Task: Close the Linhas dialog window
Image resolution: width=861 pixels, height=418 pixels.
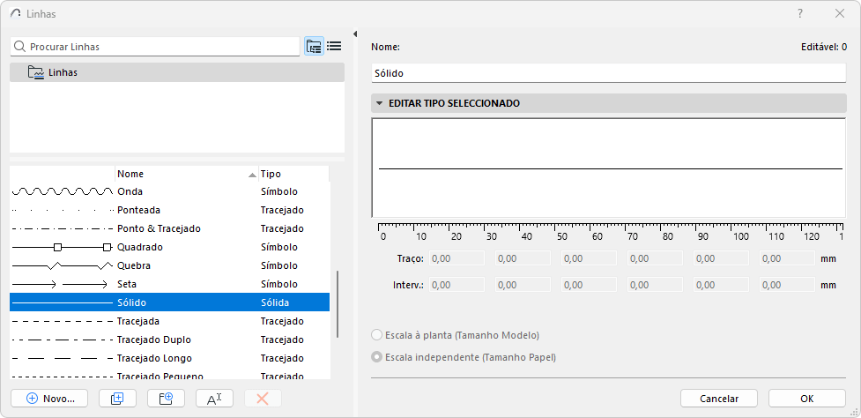Action: click(840, 14)
